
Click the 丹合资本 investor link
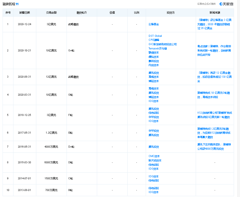[154, 65]
